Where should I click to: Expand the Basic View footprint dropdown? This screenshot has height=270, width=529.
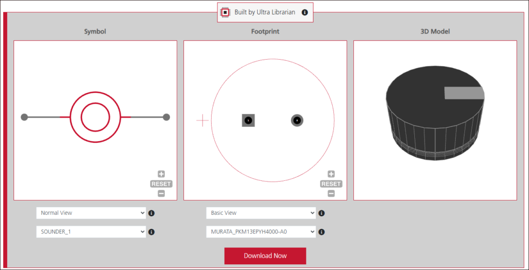coord(261,213)
